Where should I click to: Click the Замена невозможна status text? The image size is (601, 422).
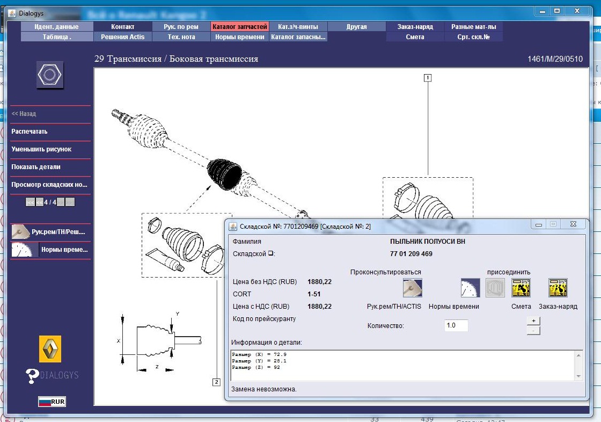264,389
